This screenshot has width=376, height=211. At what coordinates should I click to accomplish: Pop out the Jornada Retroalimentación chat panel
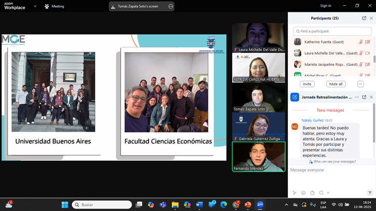[x=364, y=97]
